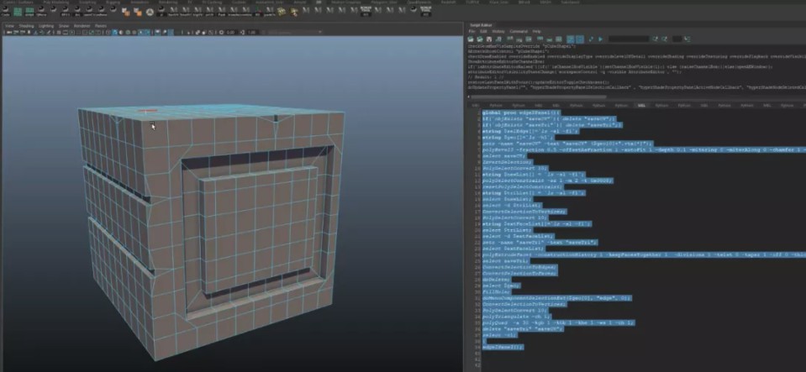Click the Clear History icon in Script Editor
This screenshot has width=806, height=372.
[x=511, y=39]
